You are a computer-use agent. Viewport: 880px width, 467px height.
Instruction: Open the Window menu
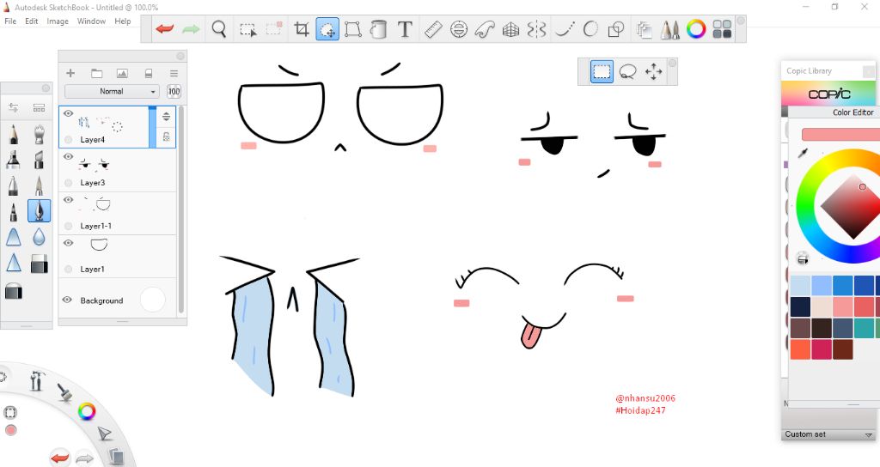(91, 21)
